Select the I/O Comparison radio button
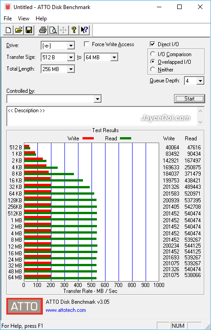The height and width of the screenshot is (330, 211). pos(153,54)
